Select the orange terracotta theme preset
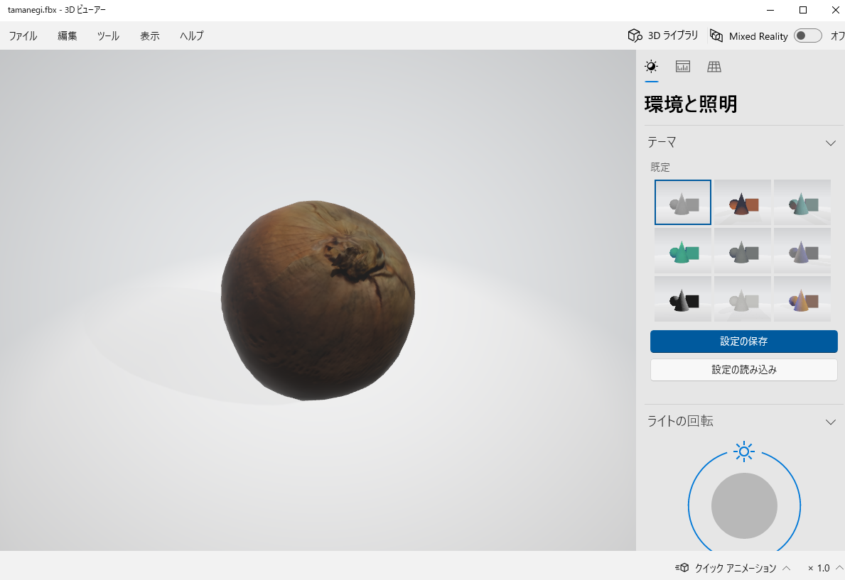This screenshot has width=845, height=580. [742, 202]
